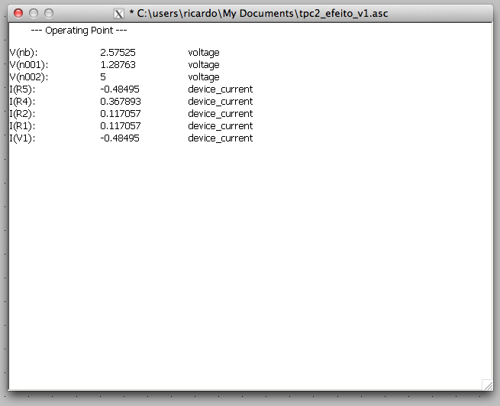The width and height of the screenshot is (500, 406).
Task: Select the 0.367893 current value
Action: [121, 102]
